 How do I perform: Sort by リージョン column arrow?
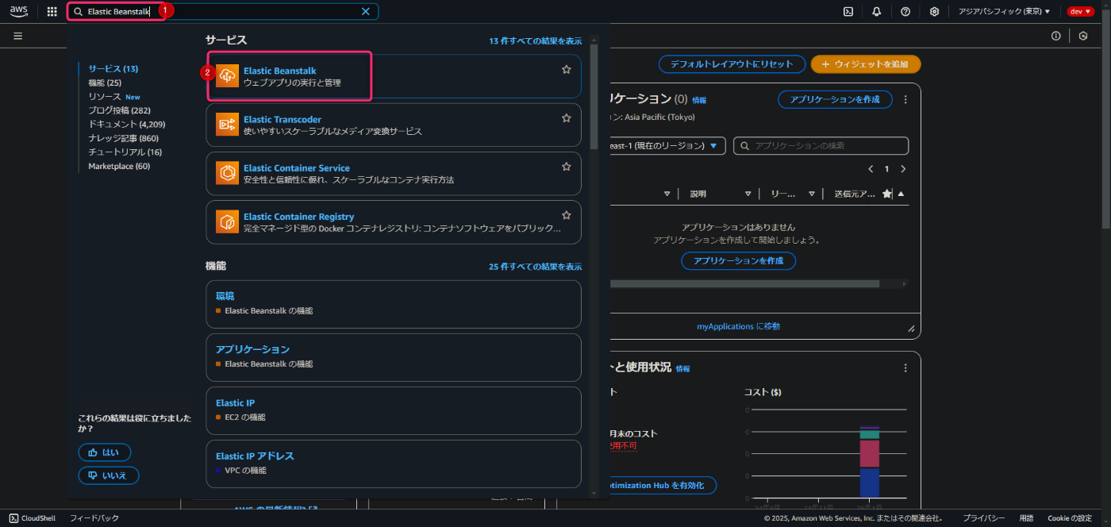tap(811, 194)
